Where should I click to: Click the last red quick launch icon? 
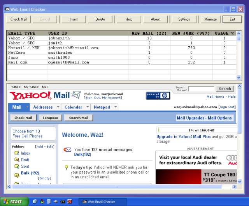70,202
